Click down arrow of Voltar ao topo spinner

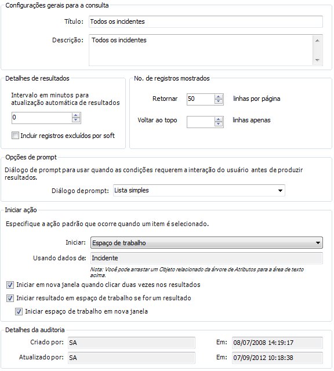click(219, 123)
